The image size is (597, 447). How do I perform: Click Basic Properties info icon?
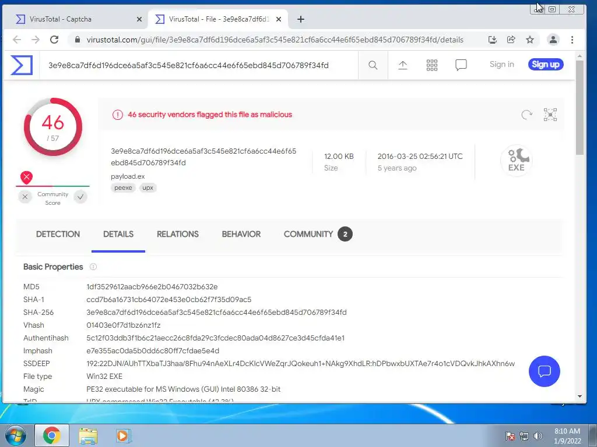pyautogui.click(x=93, y=267)
